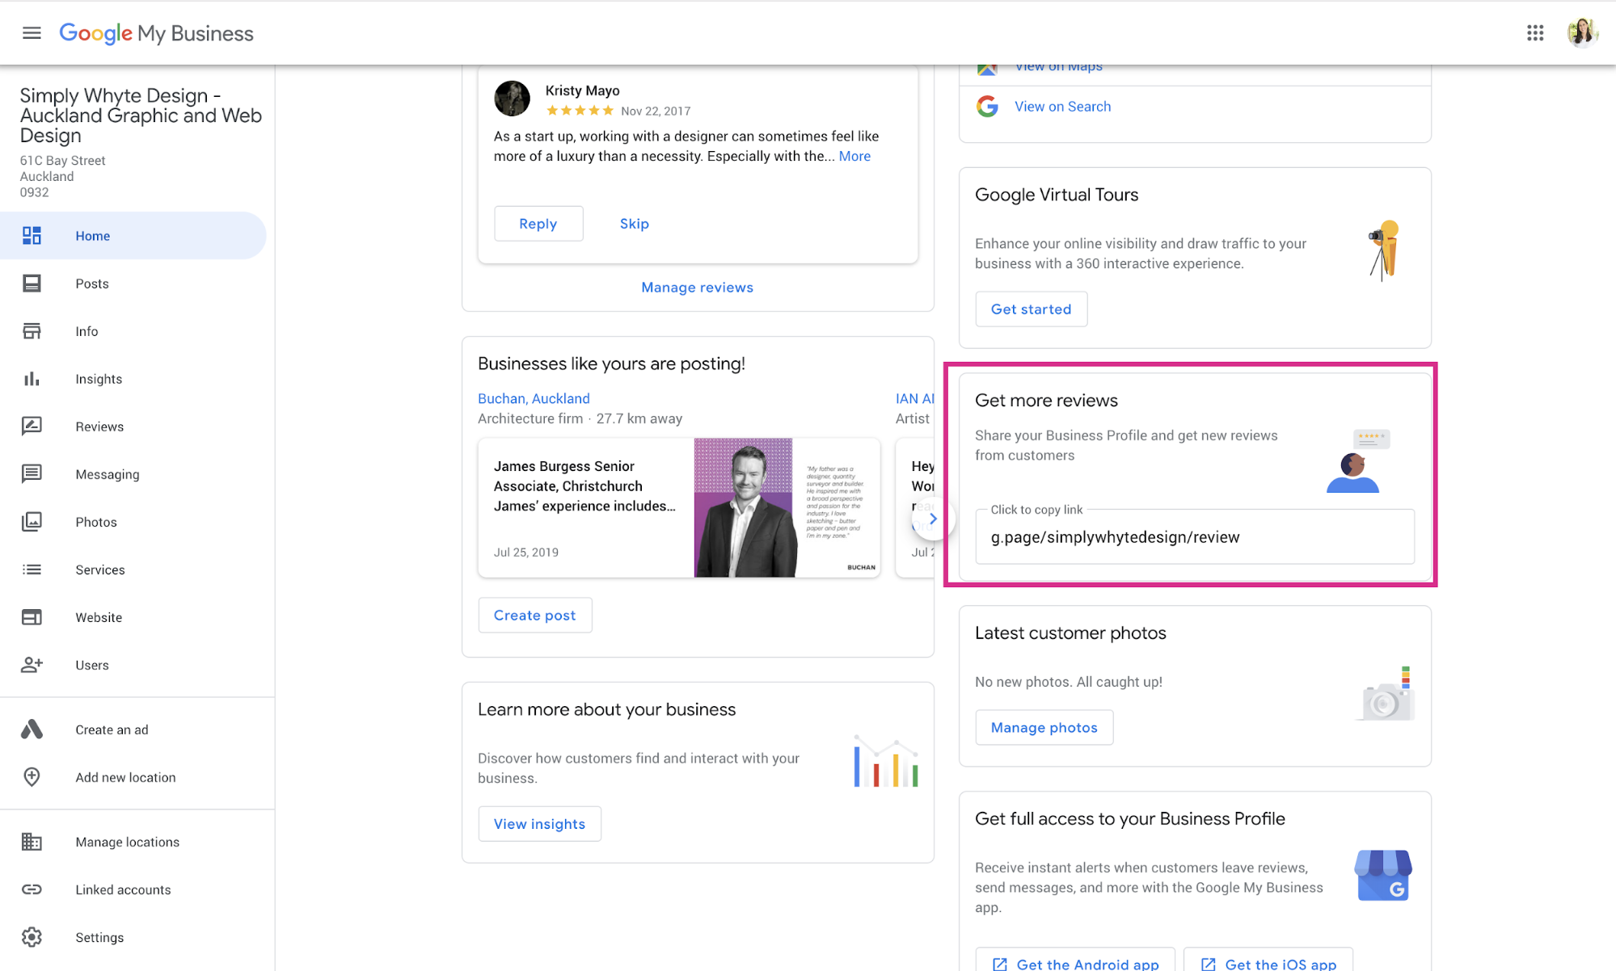Click the Home dashboard icon
The image size is (1616, 971).
click(32, 236)
